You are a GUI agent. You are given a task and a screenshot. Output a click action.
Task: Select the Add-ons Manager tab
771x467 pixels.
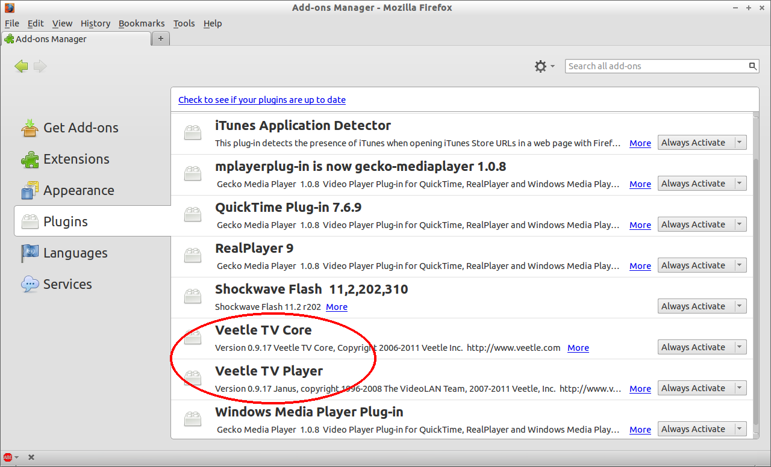(76, 39)
